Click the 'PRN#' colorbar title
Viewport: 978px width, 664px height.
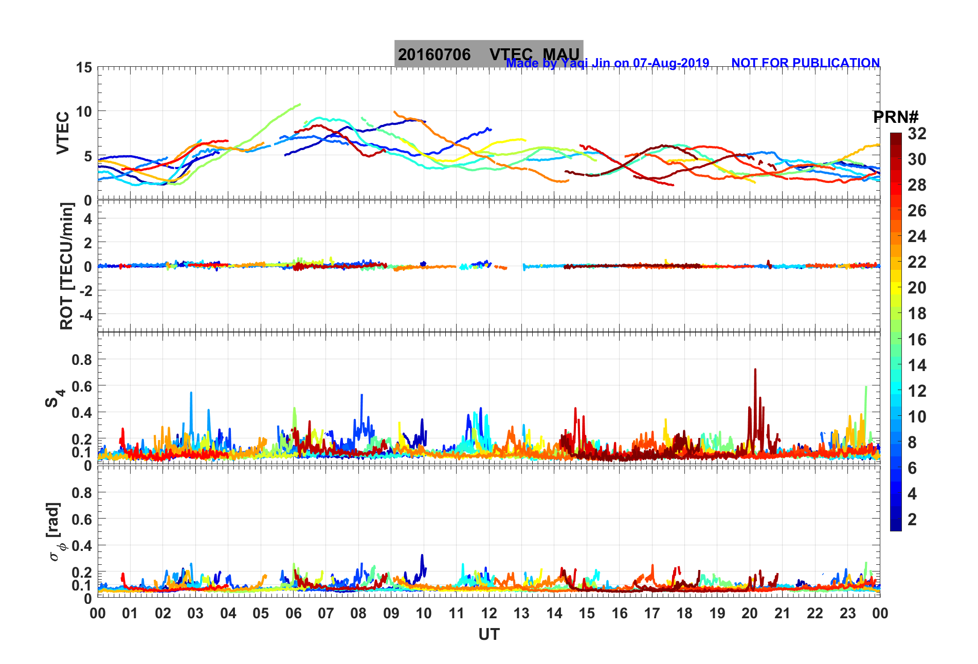click(x=895, y=117)
